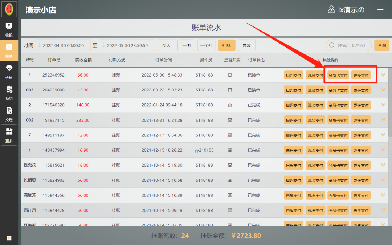Click the user avatar icon beside lx演示の
Screen dimensions: 392x245
tap(331, 9)
